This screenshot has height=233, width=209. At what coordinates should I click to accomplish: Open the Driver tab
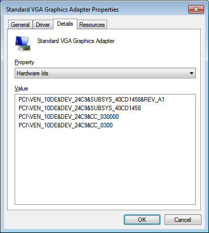pyautogui.click(x=43, y=25)
